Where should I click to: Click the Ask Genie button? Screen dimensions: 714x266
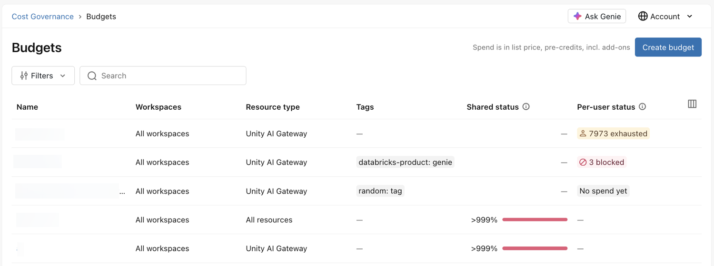[x=597, y=16]
